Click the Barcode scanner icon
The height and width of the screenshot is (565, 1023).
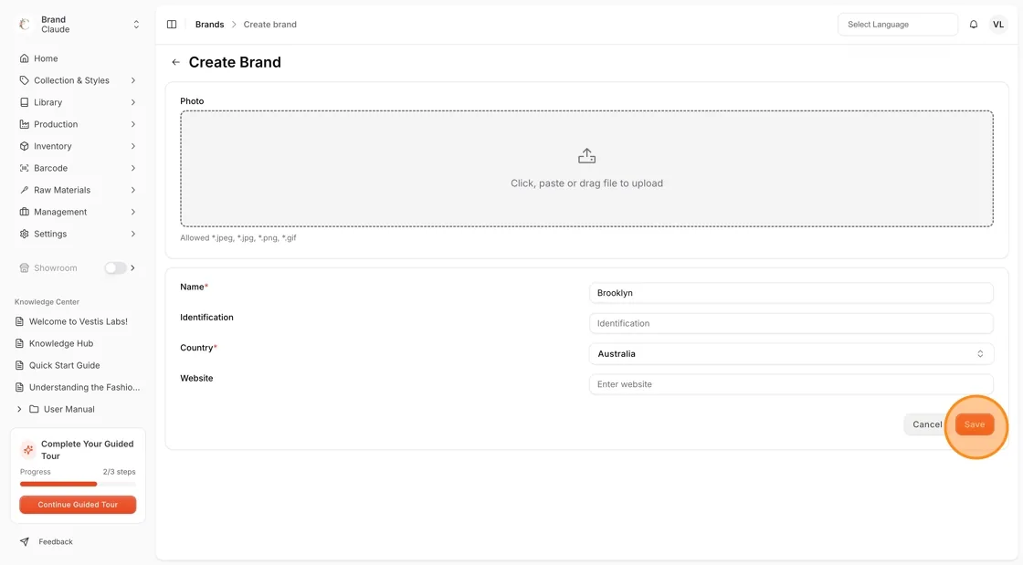24,168
